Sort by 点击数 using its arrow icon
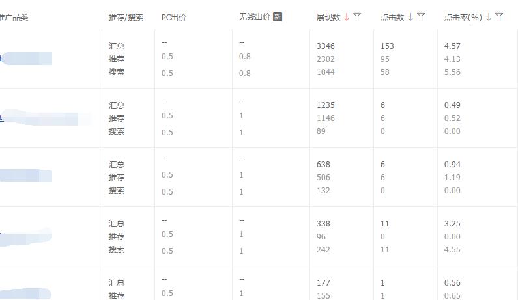The height and width of the screenshot is (300, 518). pyautogui.click(x=410, y=17)
